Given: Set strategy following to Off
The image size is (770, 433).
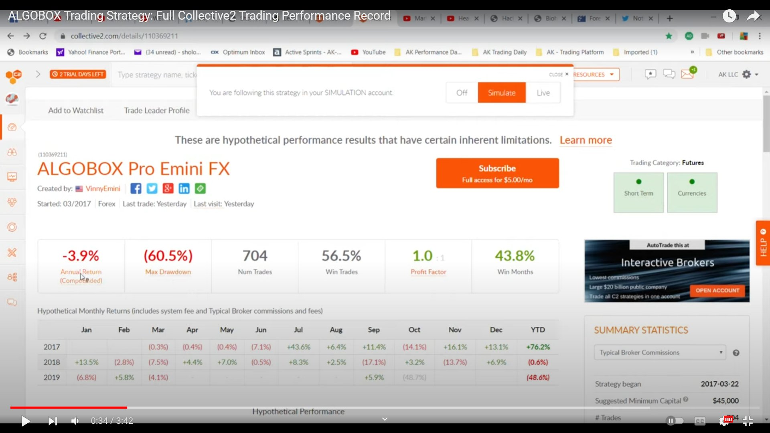Looking at the screenshot, I should click(x=462, y=93).
